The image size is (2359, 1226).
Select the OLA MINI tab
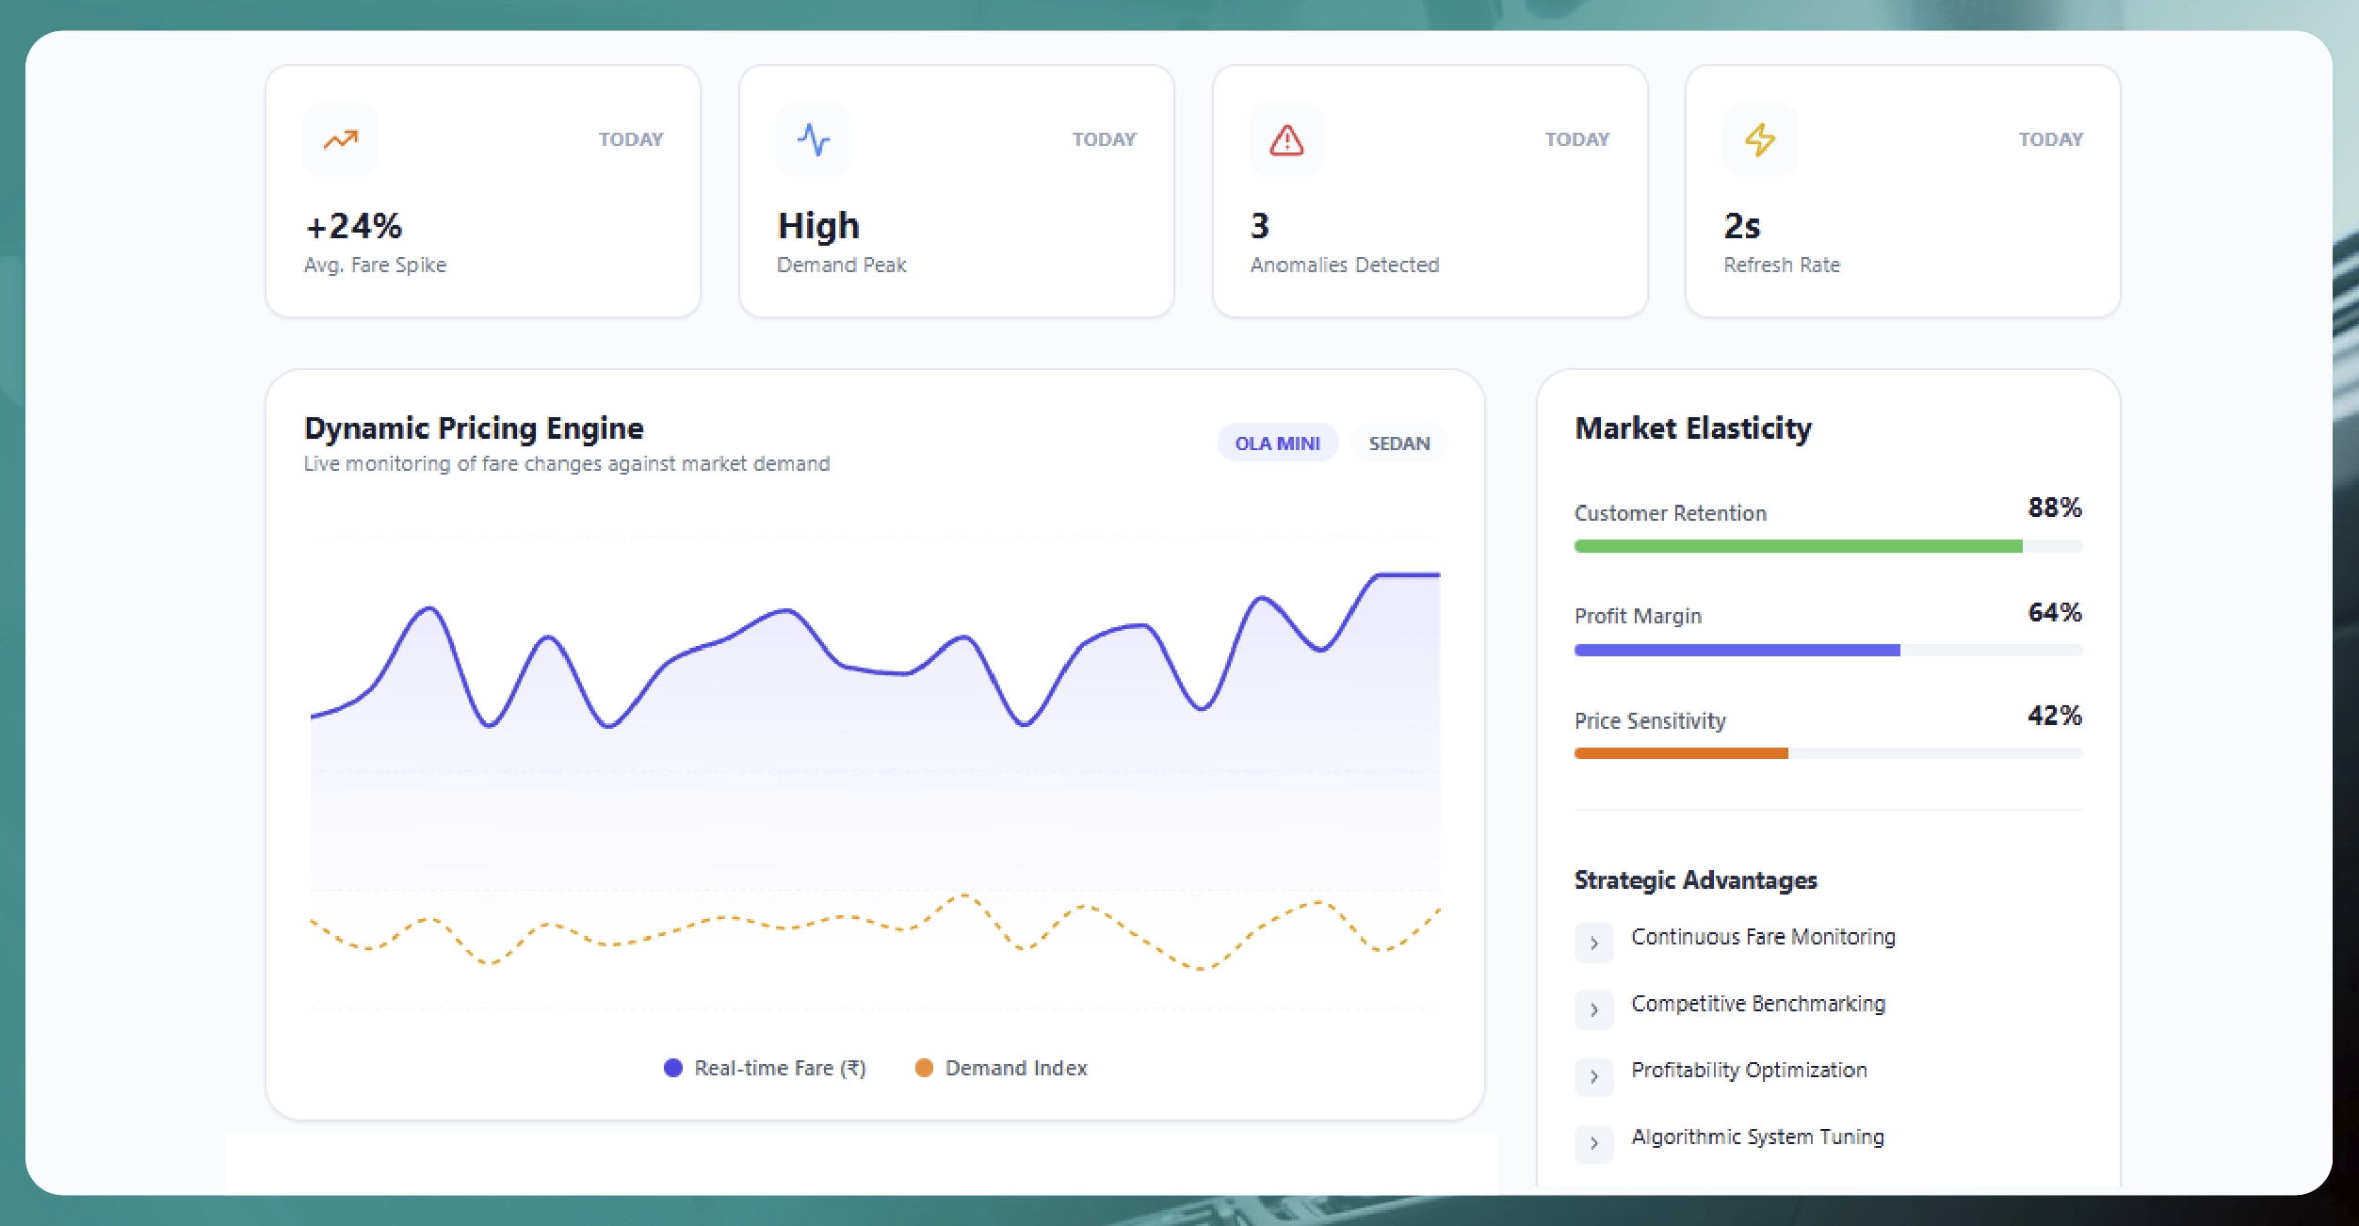tap(1277, 444)
